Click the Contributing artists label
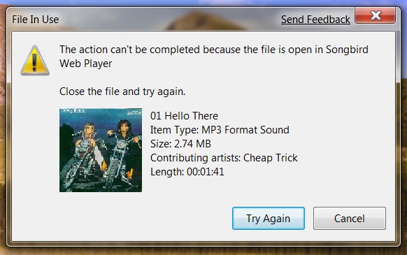This screenshot has width=407, height=255. click(x=195, y=158)
